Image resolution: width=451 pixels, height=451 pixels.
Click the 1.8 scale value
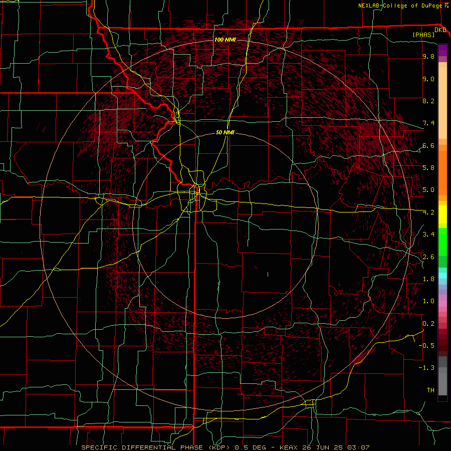(x=428, y=279)
